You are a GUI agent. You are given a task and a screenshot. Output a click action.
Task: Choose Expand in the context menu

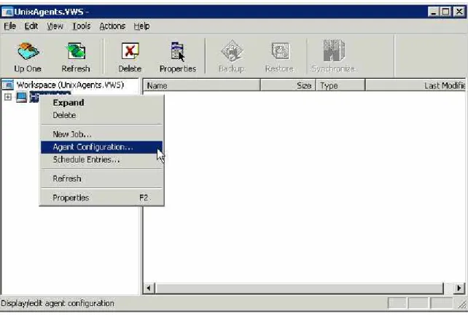tap(101, 103)
